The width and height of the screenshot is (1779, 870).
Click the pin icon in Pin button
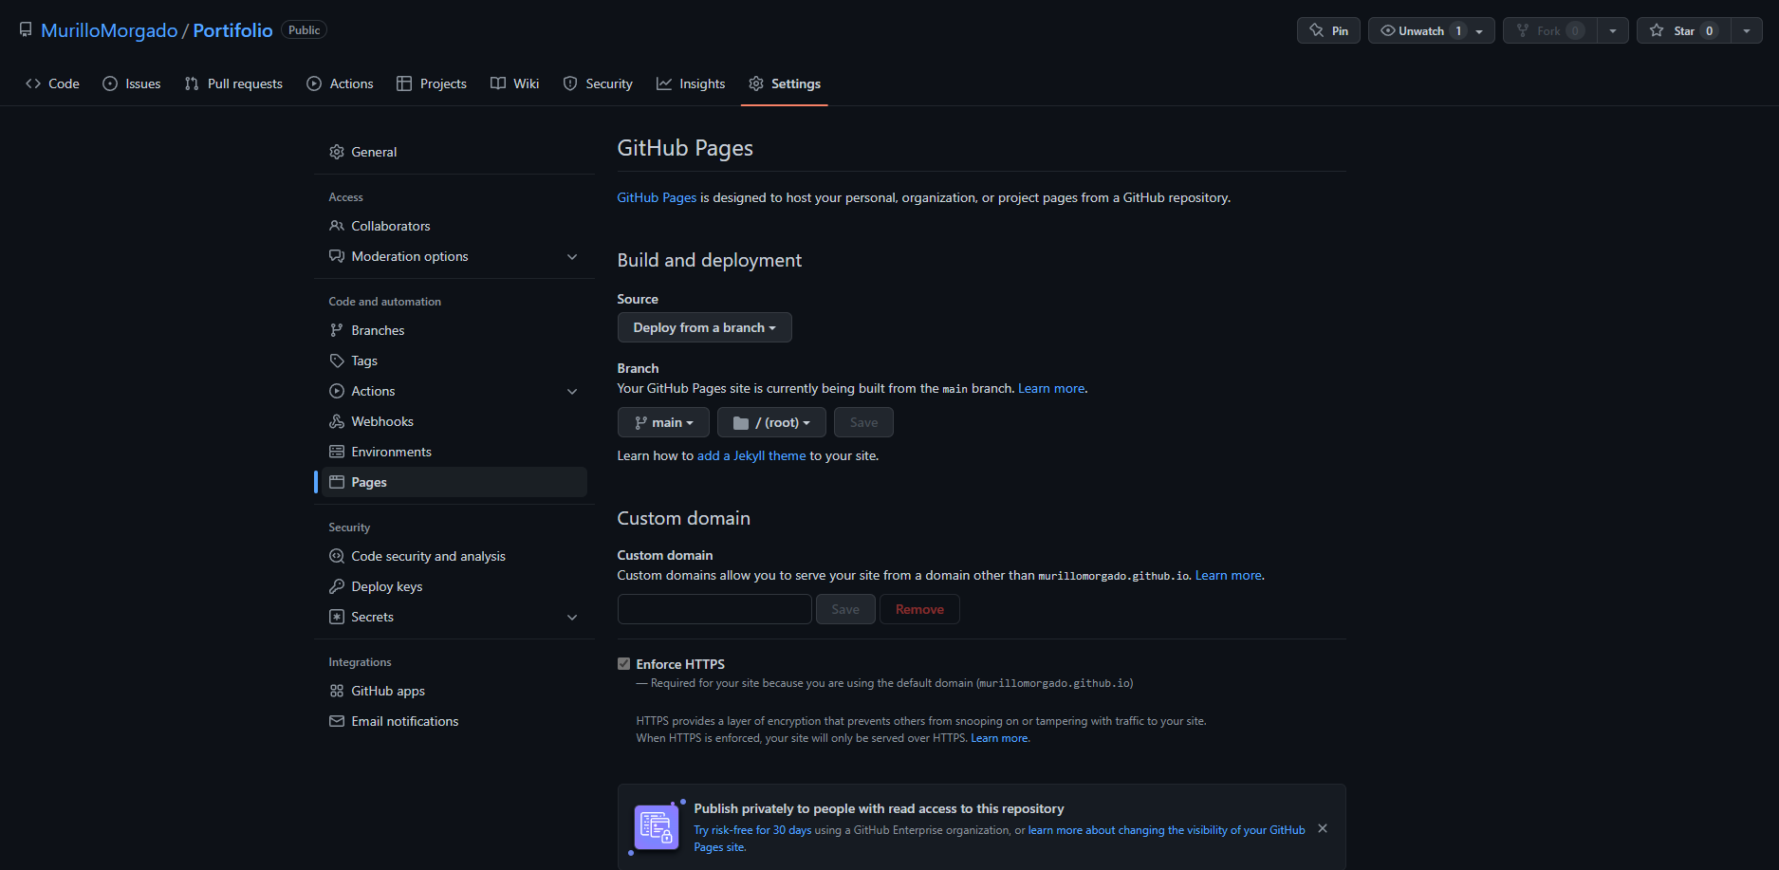tap(1316, 30)
